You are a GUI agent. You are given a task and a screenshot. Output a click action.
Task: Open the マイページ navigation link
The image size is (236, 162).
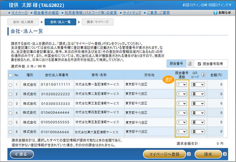tap(19, 13)
